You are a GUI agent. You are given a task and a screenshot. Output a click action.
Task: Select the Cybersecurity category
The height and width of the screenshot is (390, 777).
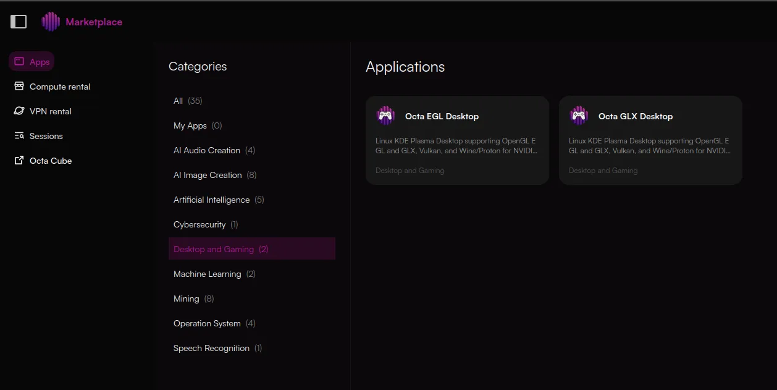[252, 224]
